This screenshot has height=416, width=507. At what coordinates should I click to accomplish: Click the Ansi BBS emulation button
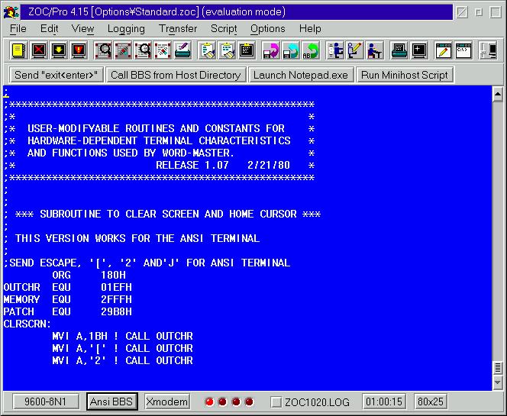pyautogui.click(x=111, y=401)
